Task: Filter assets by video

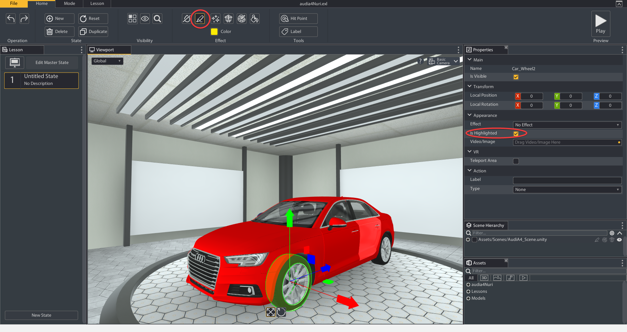Action: 523,278
